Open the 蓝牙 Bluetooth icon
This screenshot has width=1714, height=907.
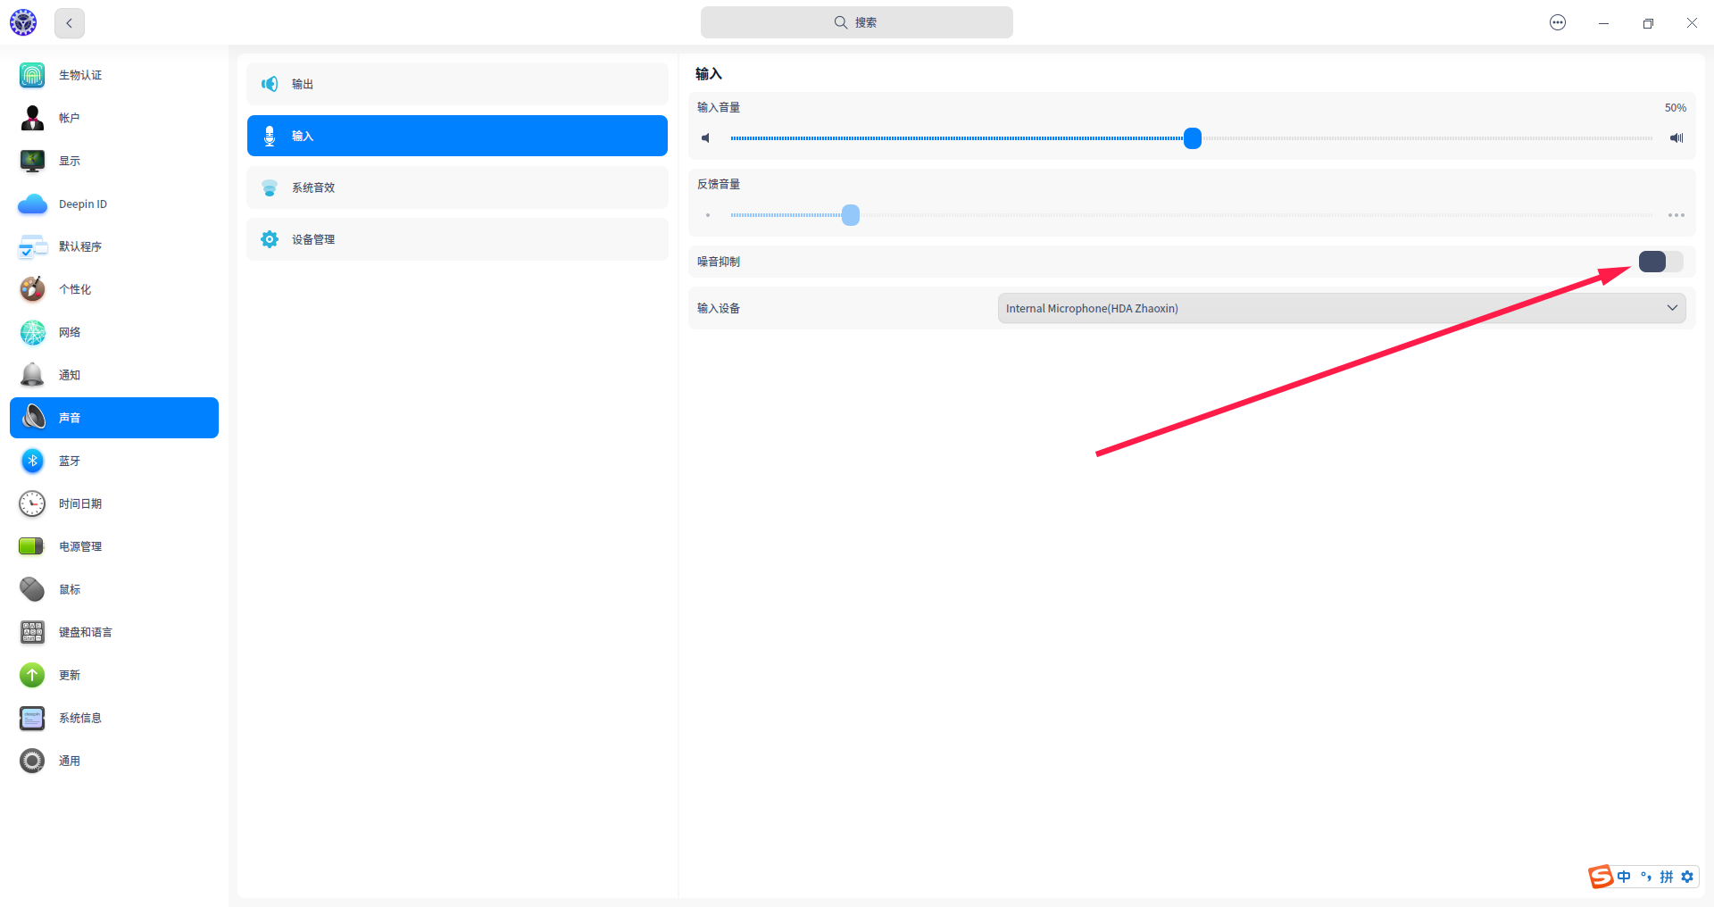pyautogui.click(x=32, y=461)
